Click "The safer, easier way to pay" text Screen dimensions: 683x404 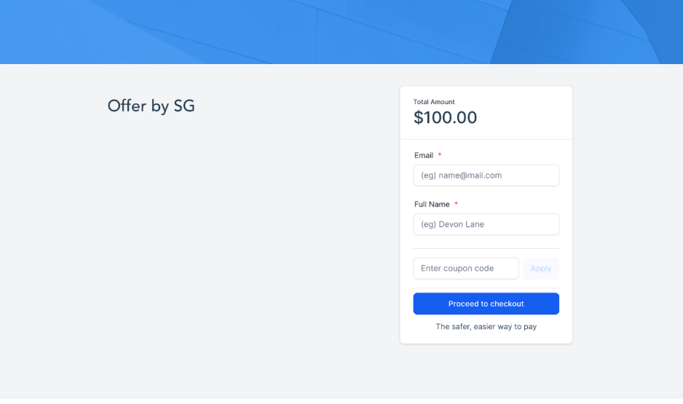click(486, 327)
